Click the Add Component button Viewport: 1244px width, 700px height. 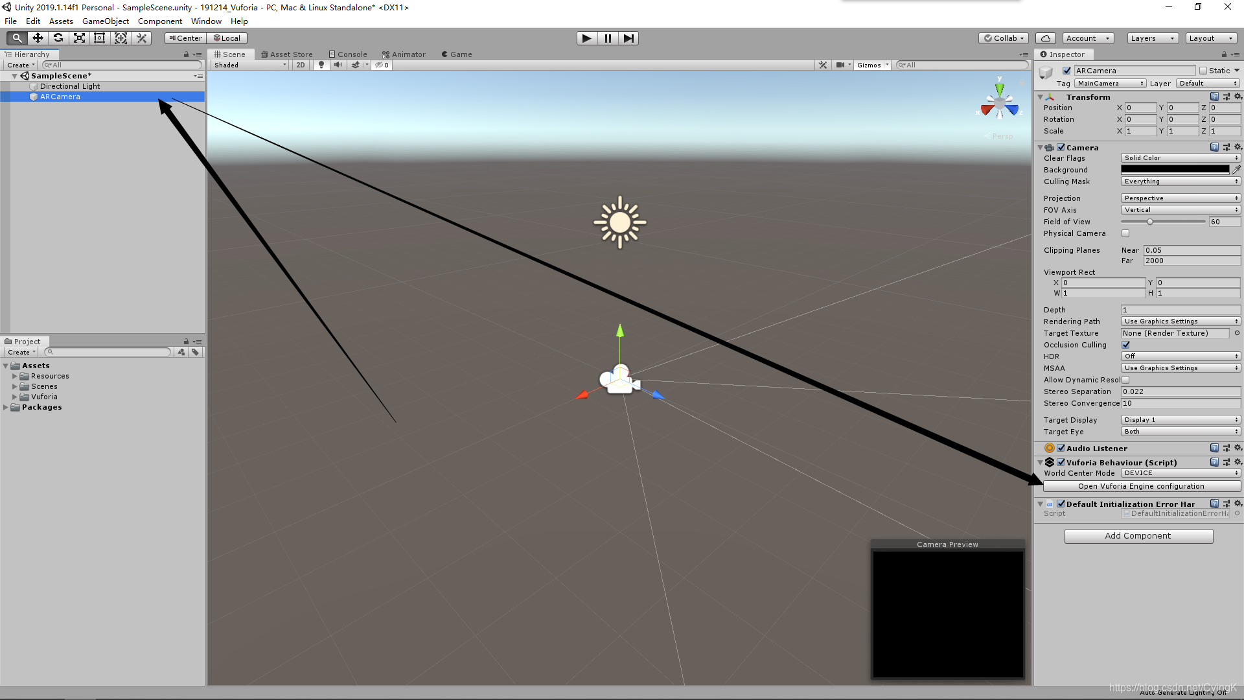[x=1138, y=536]
